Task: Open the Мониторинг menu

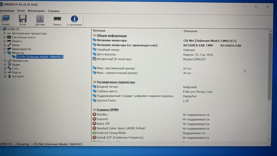Action: (x=36, y=11)
